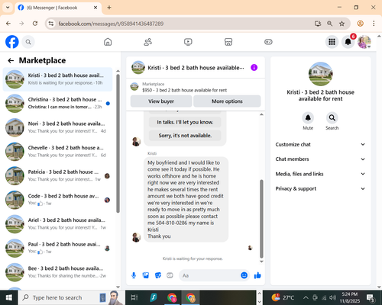Open the emoji picker in message box

point(244,275)
